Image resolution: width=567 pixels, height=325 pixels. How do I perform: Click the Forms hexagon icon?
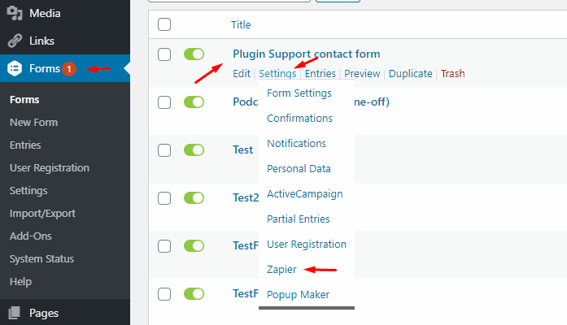tap(15, 69)
